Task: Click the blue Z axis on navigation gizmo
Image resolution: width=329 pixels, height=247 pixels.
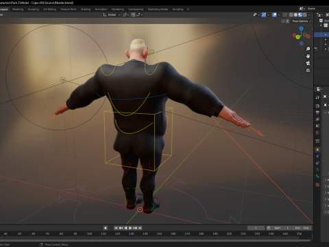Action: (x=301, y=28)
